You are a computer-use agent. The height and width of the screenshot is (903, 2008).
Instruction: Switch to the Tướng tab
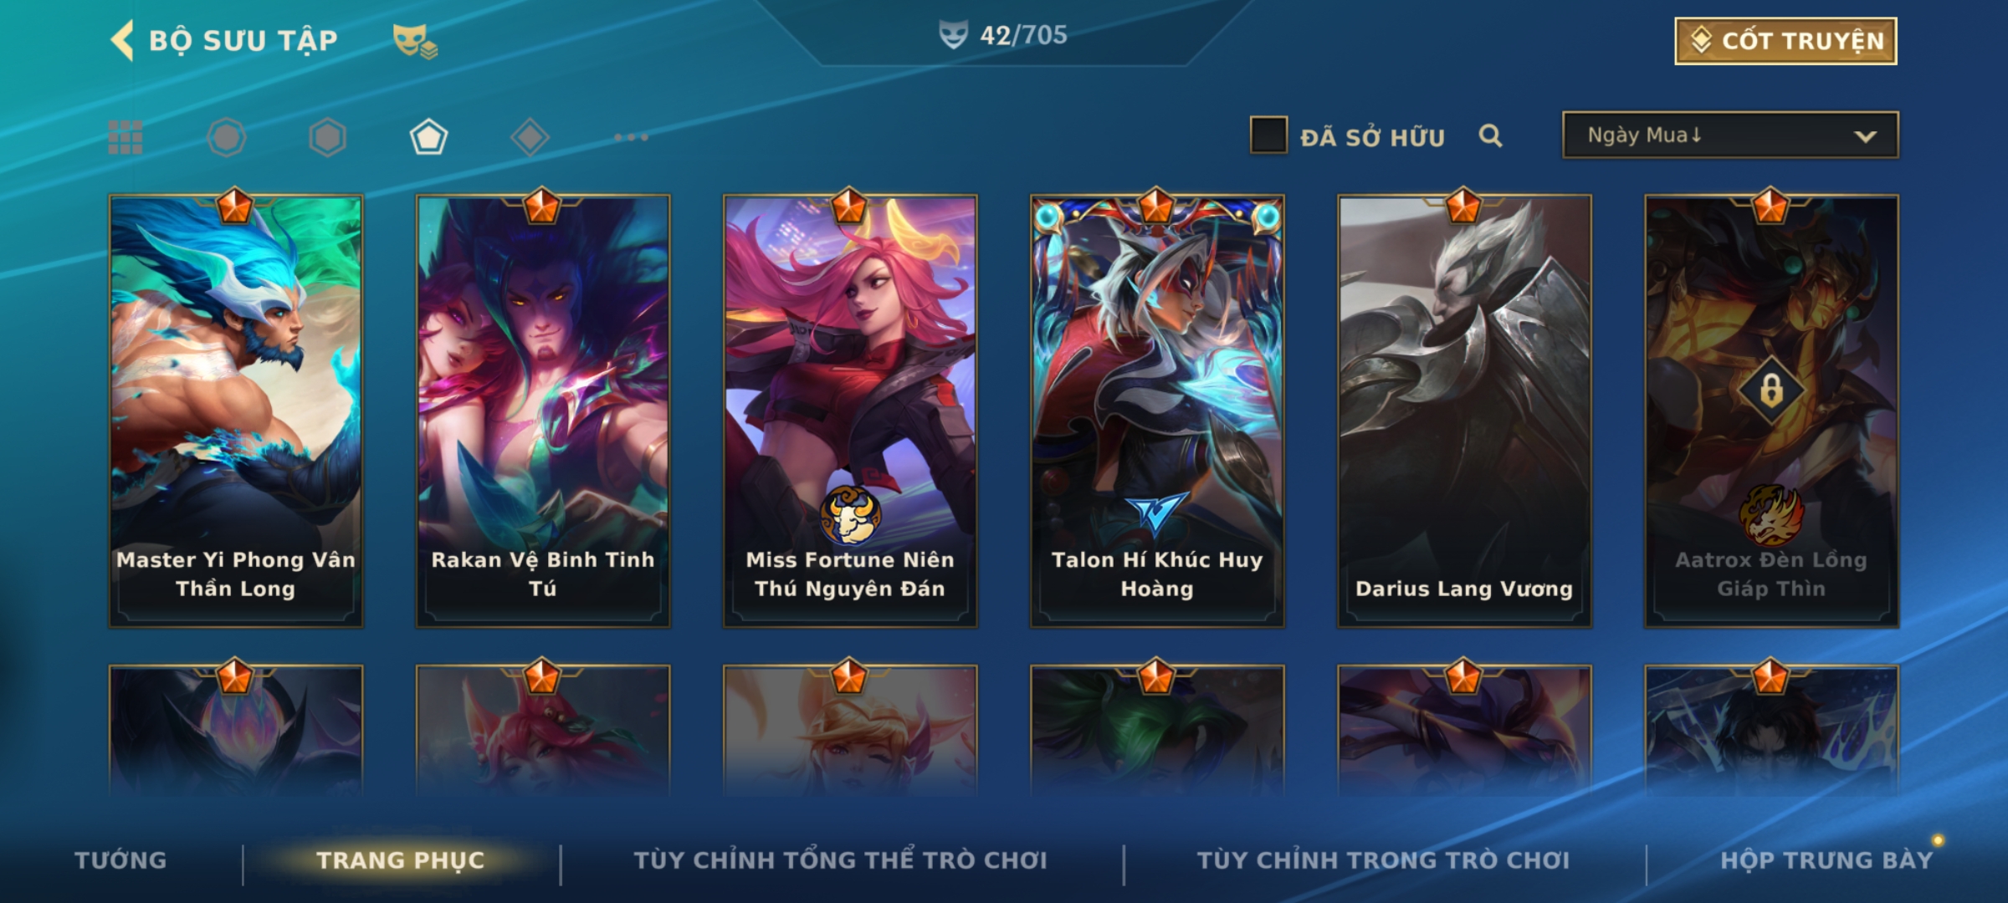[x=120, y=860]
